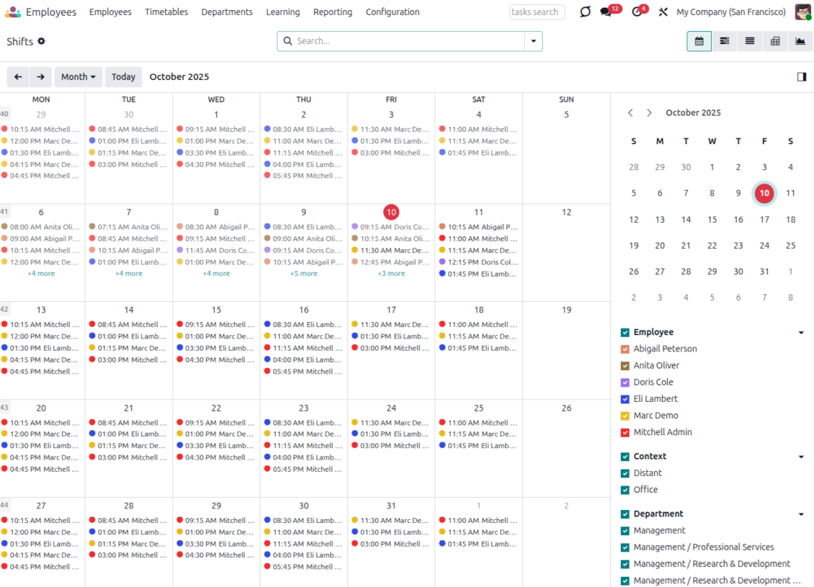Open the activities clock icon

pyautogui.click(x=636, y=12)
